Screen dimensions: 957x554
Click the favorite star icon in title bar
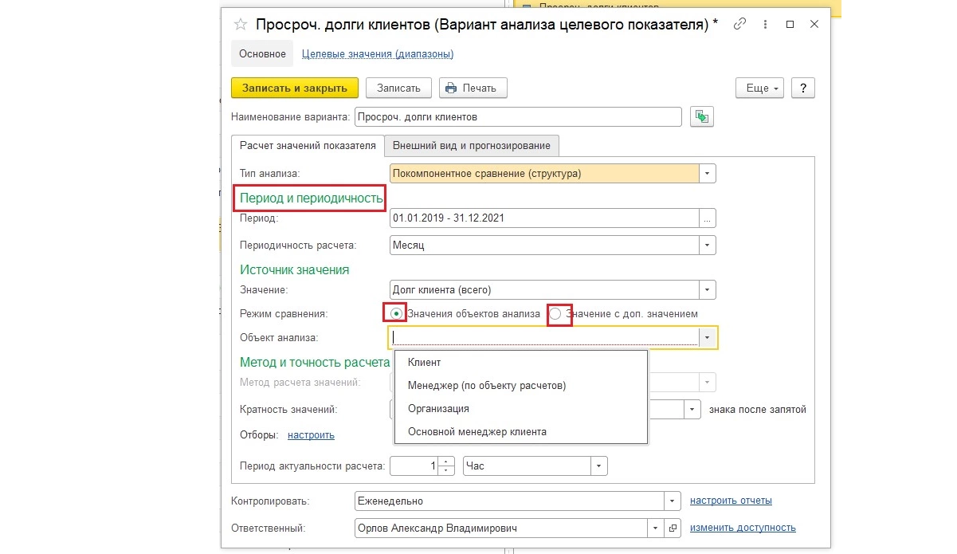(240, 25)
